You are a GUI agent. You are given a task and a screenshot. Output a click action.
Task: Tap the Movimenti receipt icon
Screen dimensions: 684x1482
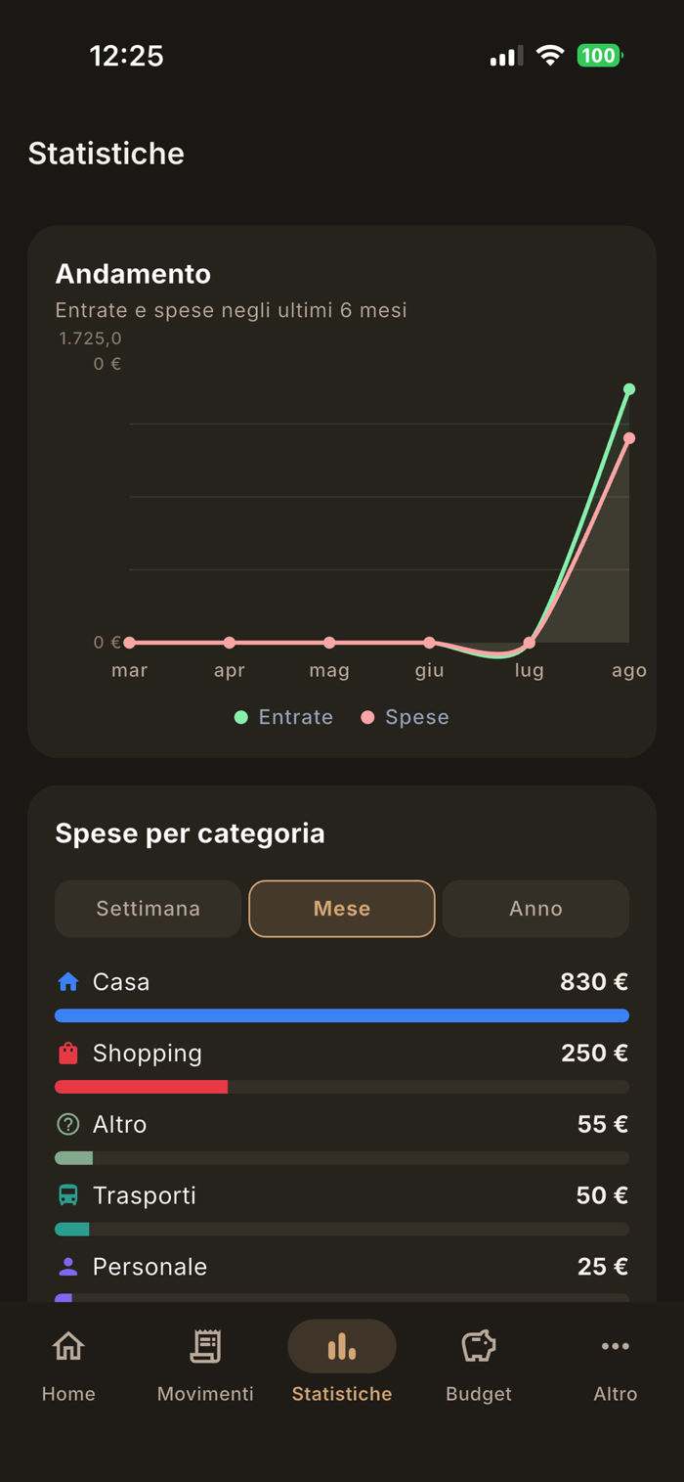205,1346
